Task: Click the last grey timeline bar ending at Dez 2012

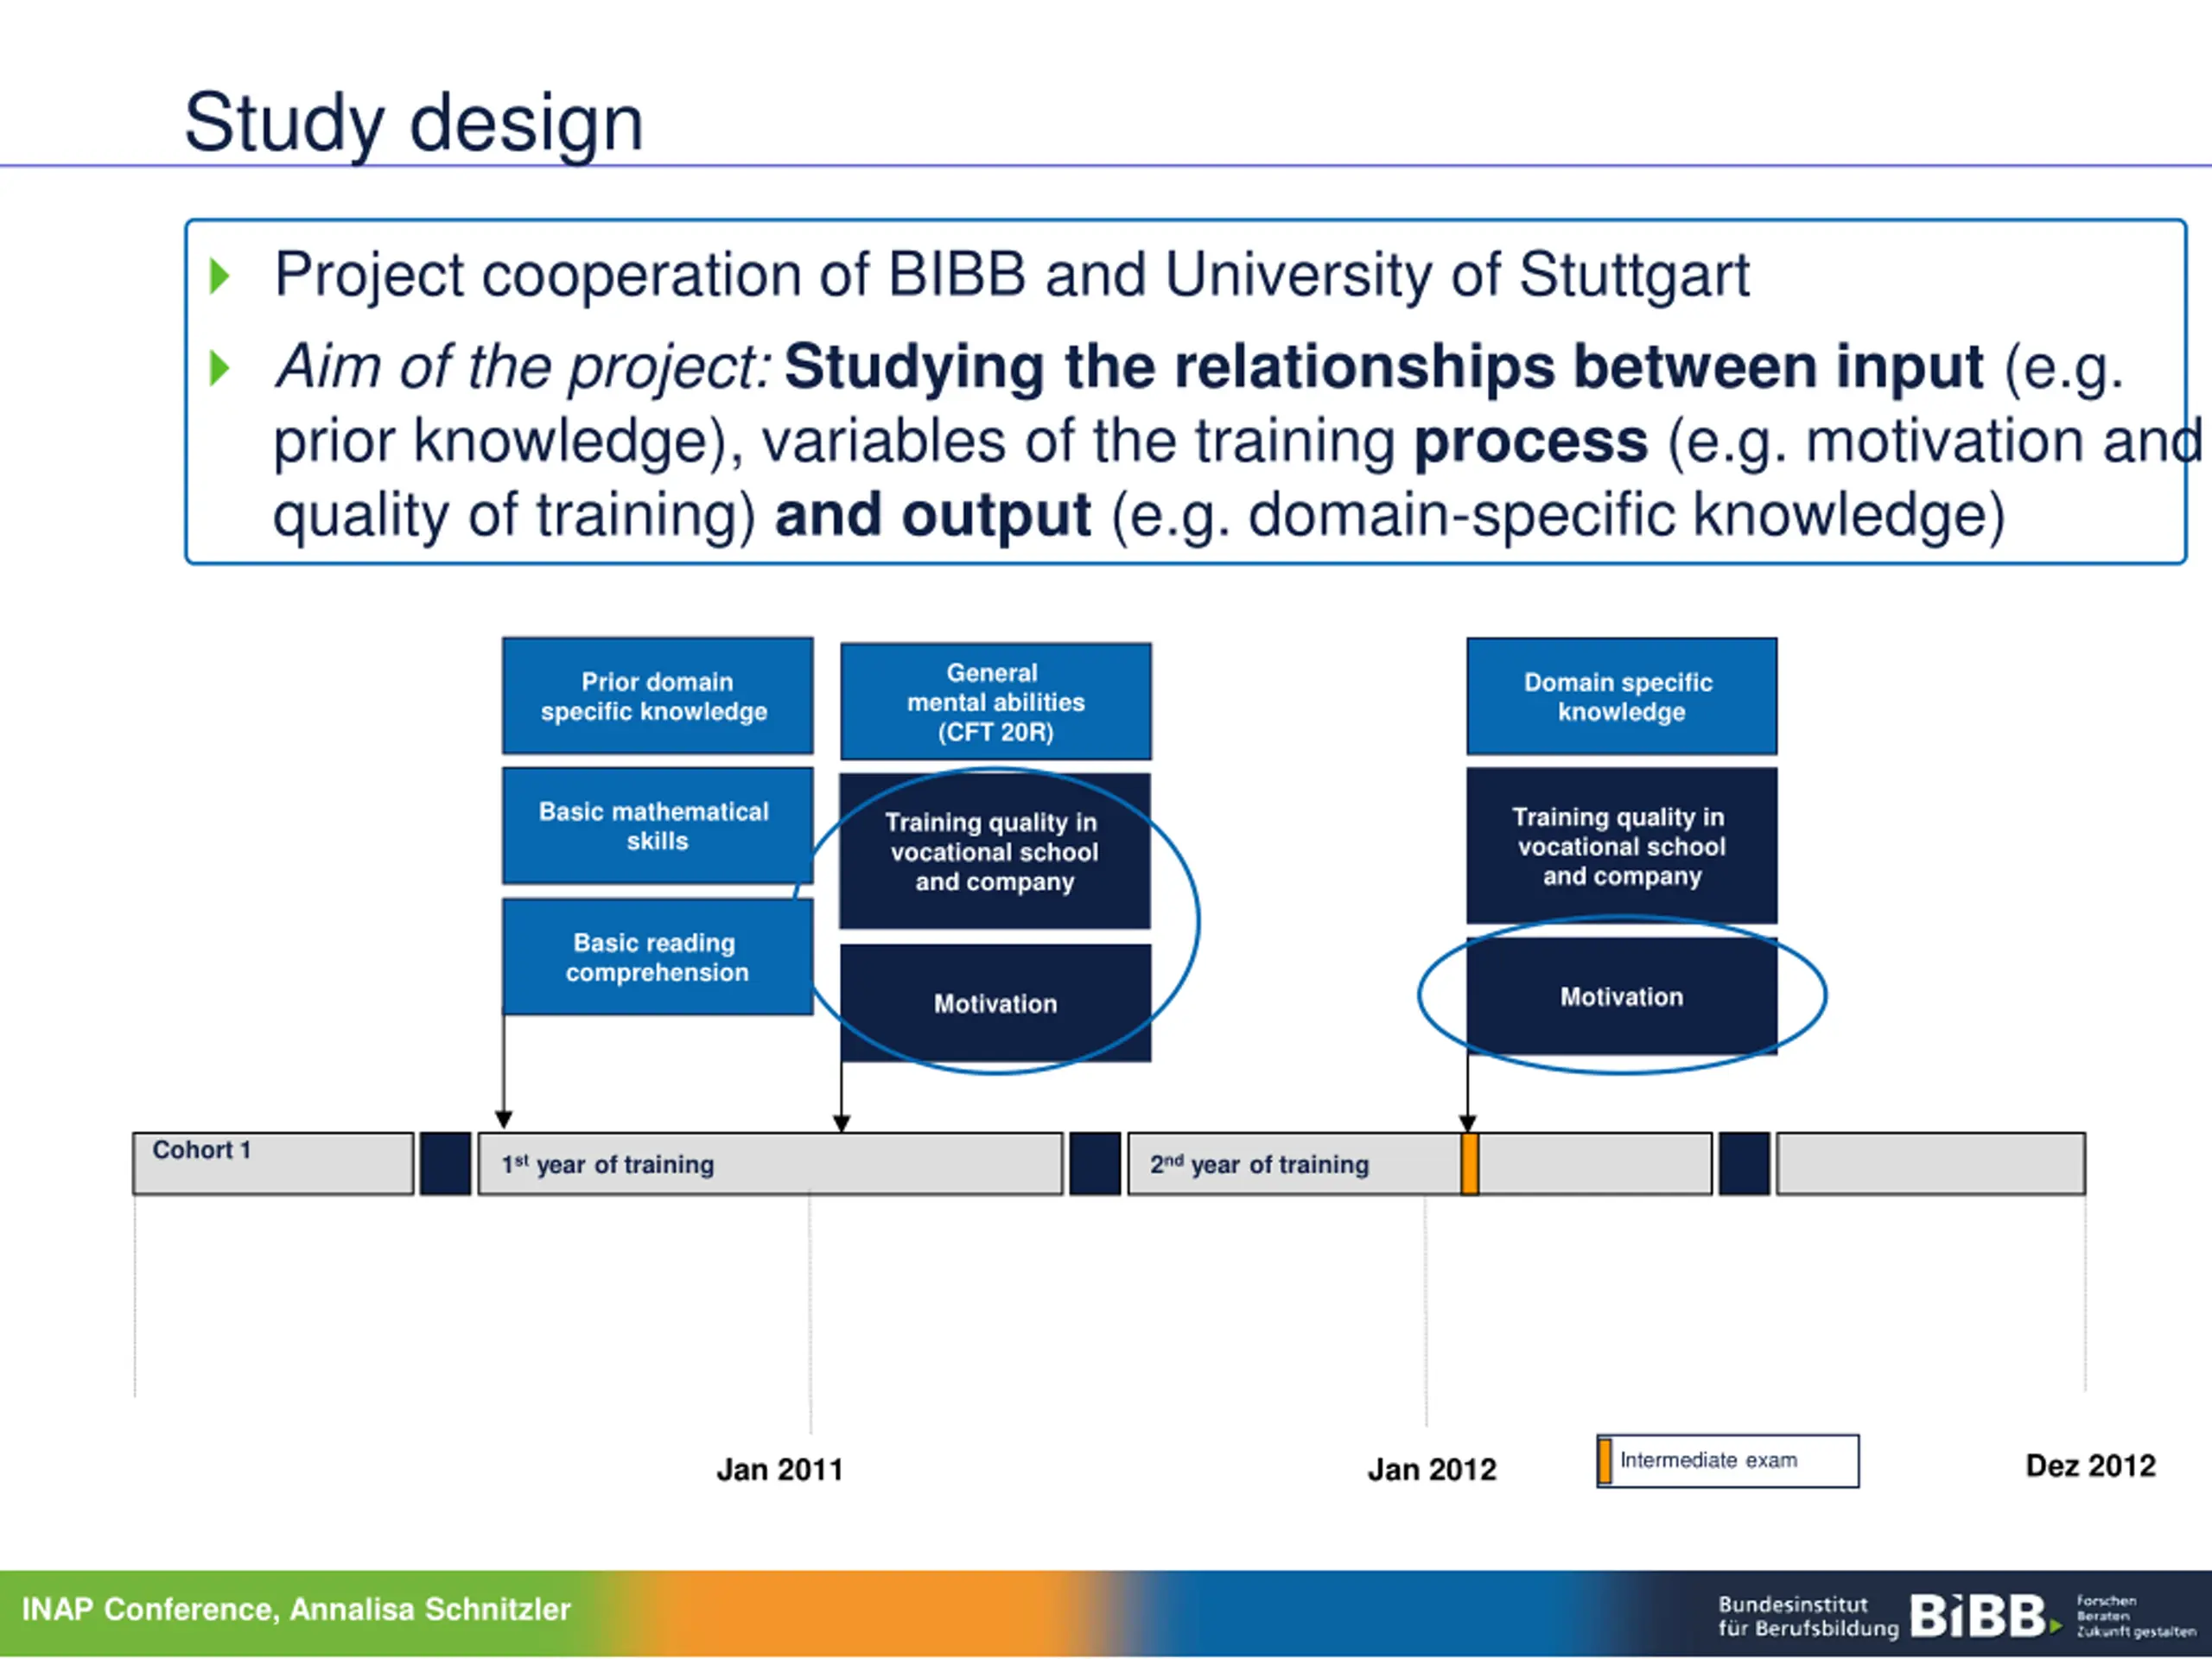Action: 1931,1164
